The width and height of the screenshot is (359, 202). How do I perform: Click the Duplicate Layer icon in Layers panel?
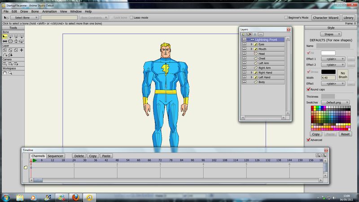click(249, 34)
